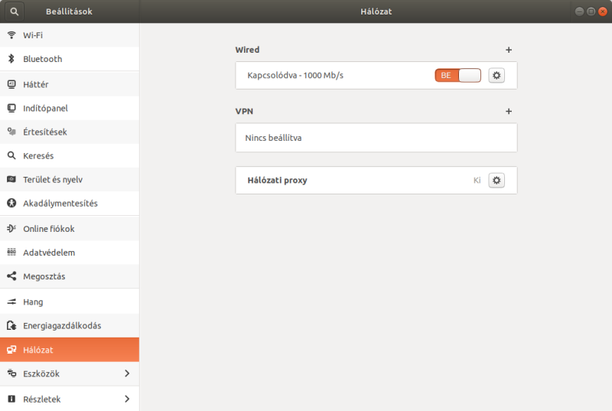Open Akadálymentesítés settings
The image size is (612, 411).
click(x=70, y=204)
